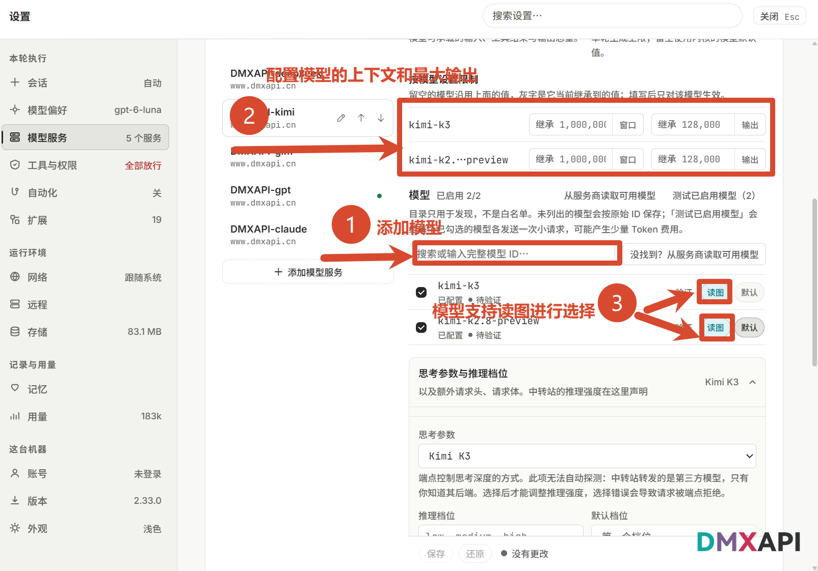Click the 网络 globe icon
This screenshot has width=818, height=571.
(15, 277)
